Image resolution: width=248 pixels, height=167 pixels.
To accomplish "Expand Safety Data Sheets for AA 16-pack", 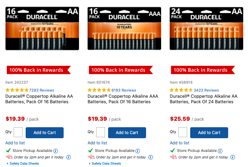I will point(24,164).
